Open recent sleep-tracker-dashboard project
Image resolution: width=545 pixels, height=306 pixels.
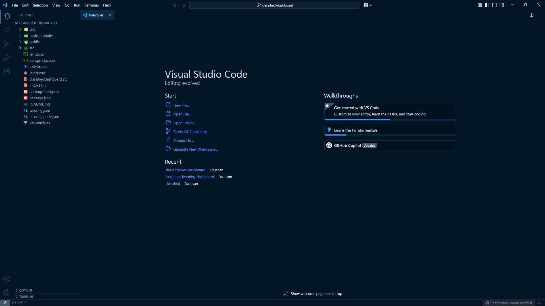click(185, 170)
